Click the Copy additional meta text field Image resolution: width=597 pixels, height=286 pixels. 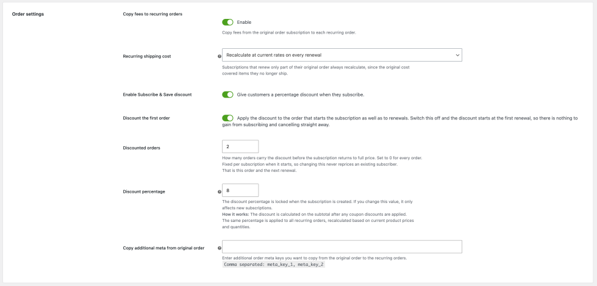coord(342,247)
